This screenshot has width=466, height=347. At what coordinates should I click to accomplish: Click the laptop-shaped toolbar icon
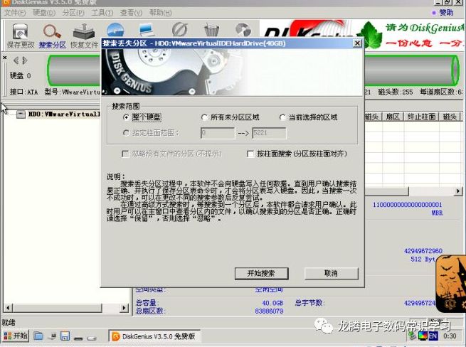147,30
